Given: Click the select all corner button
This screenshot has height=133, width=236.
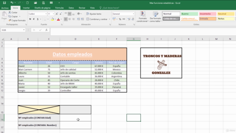Looking at the screenshot, I should point(2,39).
